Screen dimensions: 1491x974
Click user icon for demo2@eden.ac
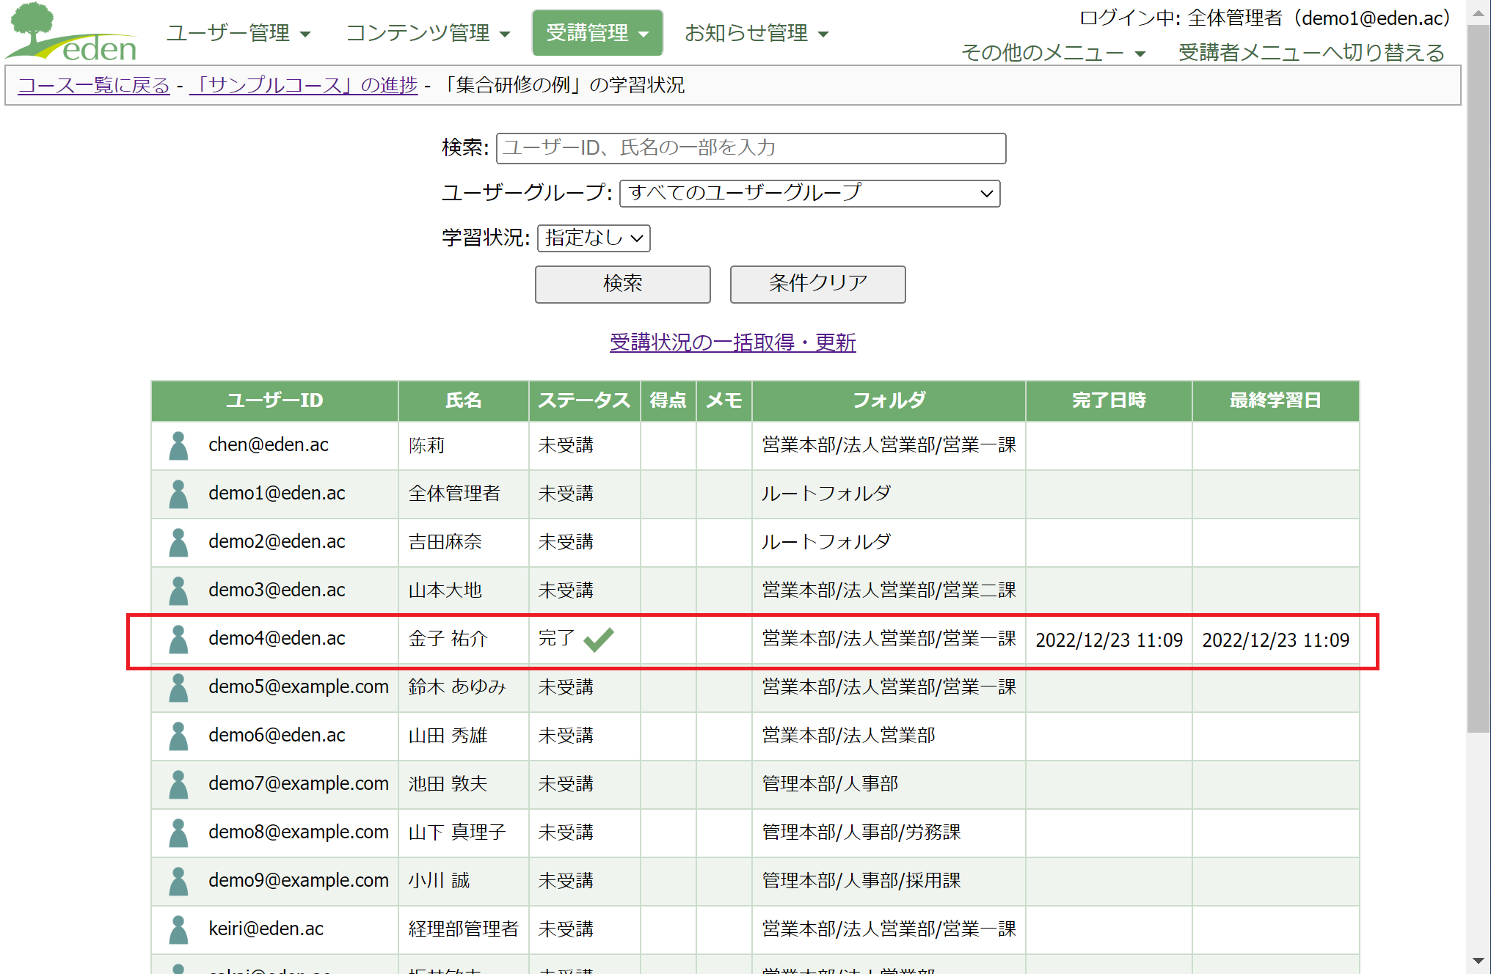coord(178,542)
